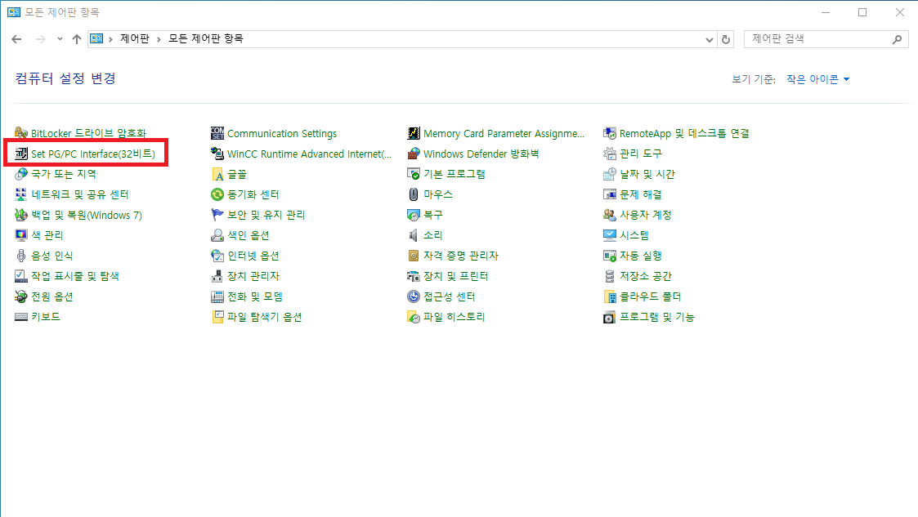Click the search magnifier icon

[897, 39]
